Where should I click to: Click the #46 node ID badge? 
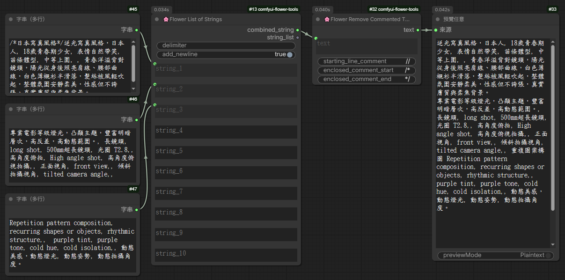click(133, 99)
